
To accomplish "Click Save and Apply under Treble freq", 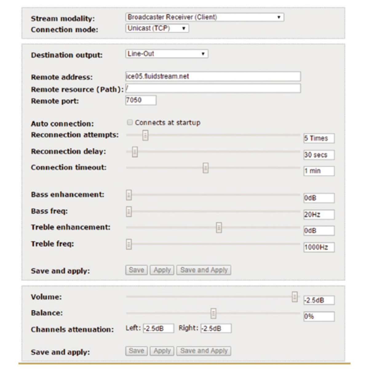I will coord(204,270).
